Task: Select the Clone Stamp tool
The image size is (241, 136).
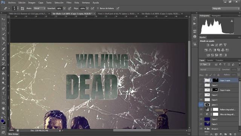Action: tap(3, 59)
